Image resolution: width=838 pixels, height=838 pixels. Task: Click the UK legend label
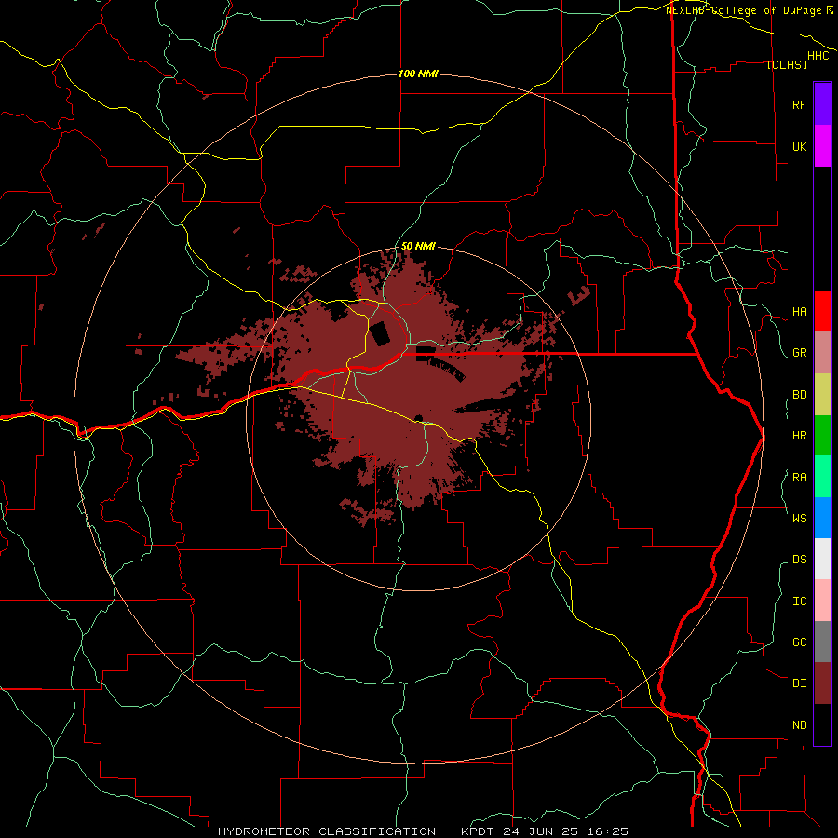pyautogui.click(x=799, y=146)
